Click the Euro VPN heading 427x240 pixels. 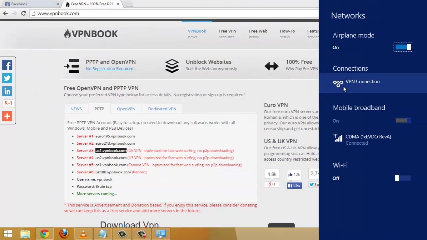(276, 105)
